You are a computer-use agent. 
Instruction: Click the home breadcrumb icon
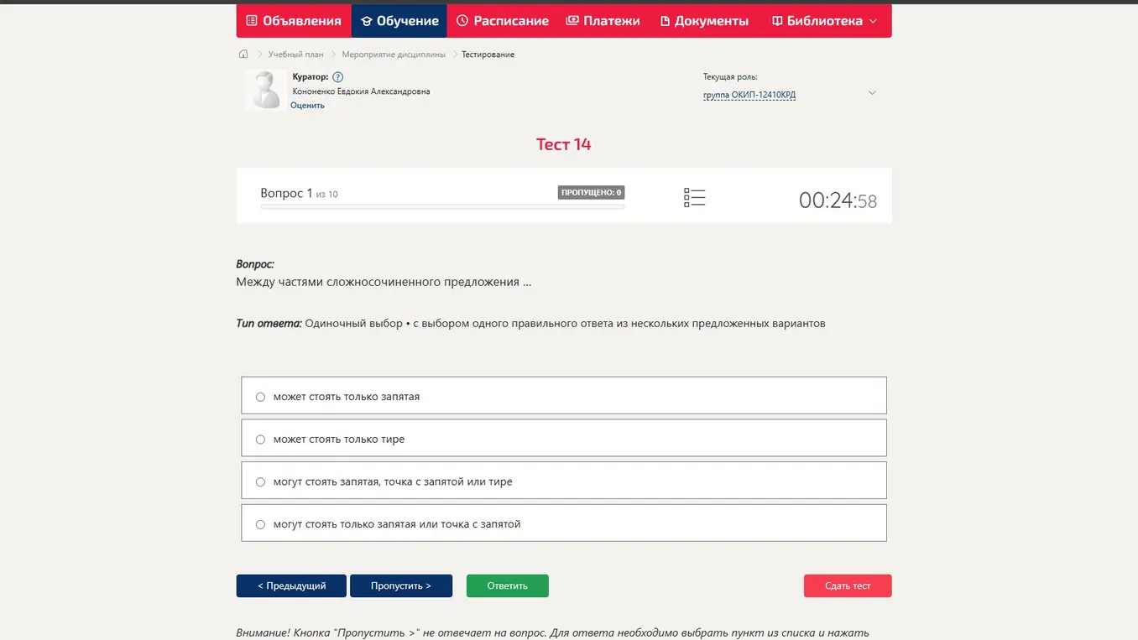(x=243, y=54)
